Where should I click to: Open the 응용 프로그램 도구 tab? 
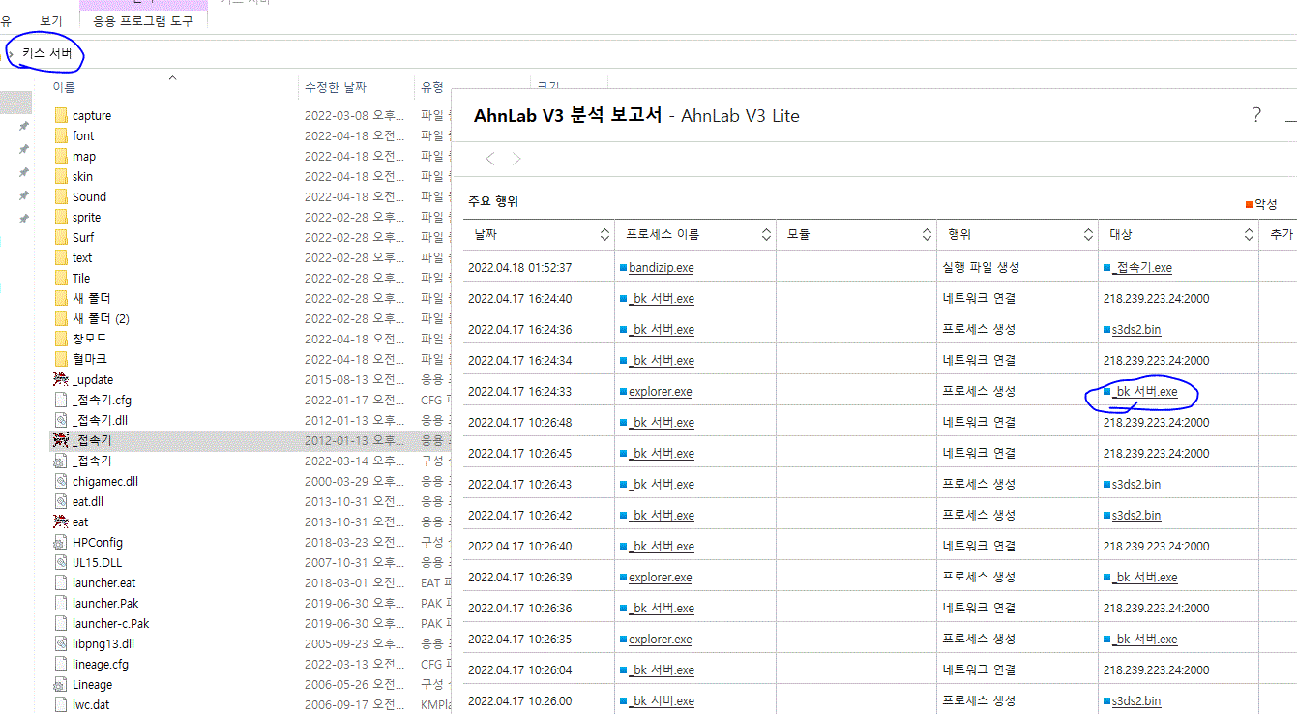pyautogui.click(x=143, y=20)
